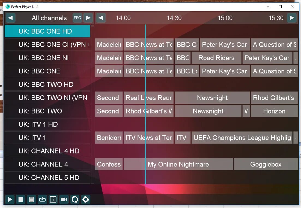Screen dimensions: 301x208
Task: Click Newsnight on BBC TWO row
Action: tap(208, 111)
